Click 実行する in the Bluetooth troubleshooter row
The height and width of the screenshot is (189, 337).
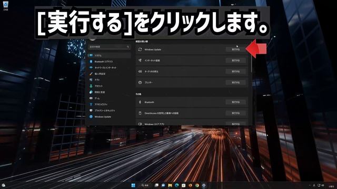[x=235, y=102]
